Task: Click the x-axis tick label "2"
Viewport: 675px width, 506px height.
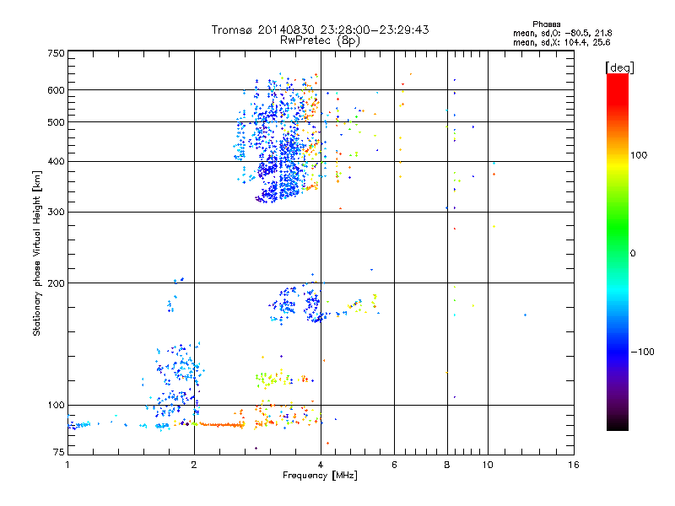Action: 194,465
